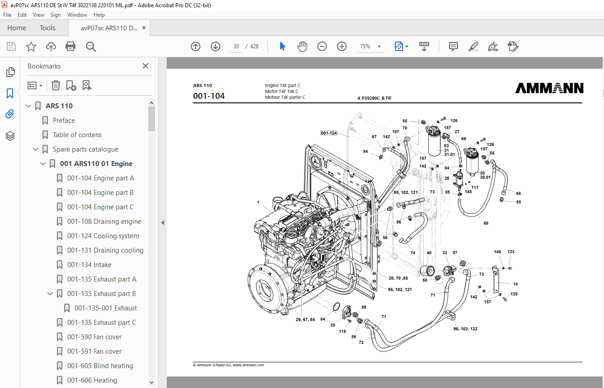Collapse the ARS 110 bookmark
Image resolution: width=604 pixels, height=388 pixels.
(x=29, y=106)
